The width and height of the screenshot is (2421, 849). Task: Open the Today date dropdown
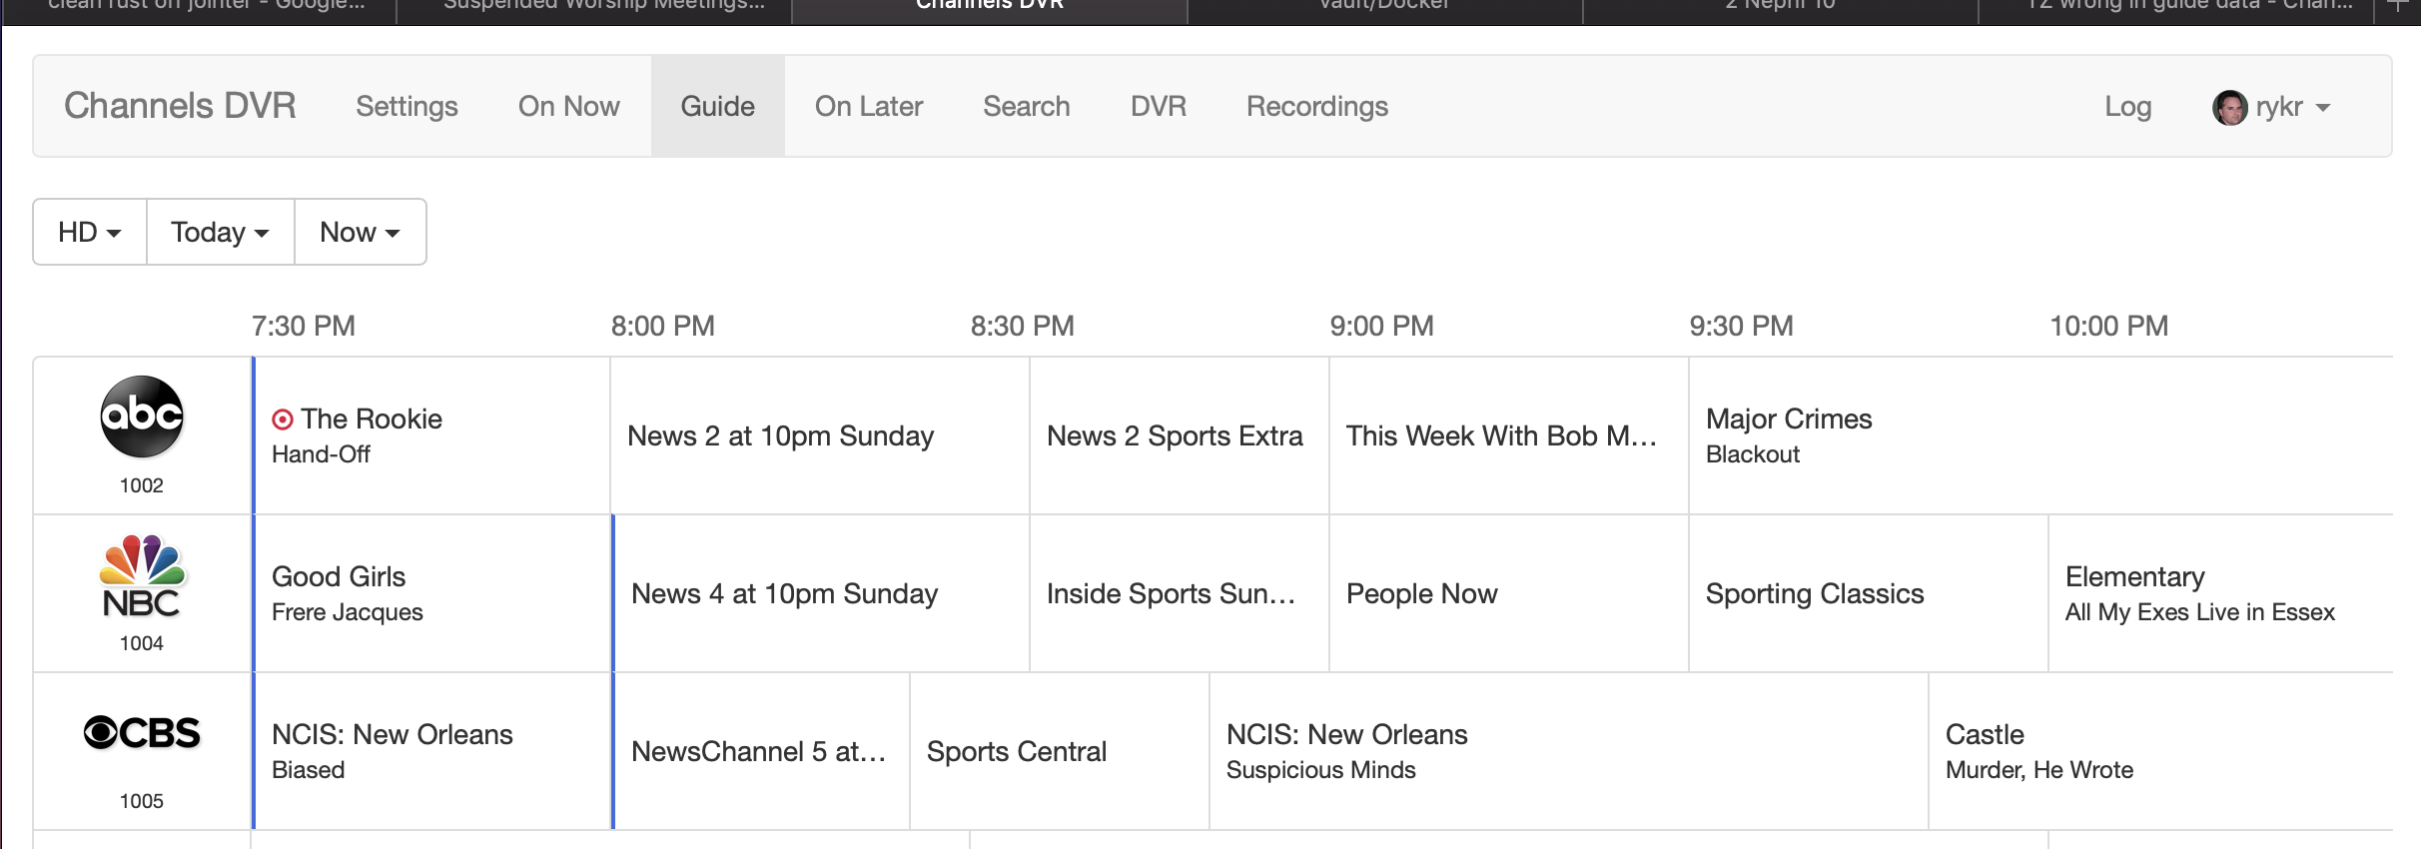coord(220,232)
